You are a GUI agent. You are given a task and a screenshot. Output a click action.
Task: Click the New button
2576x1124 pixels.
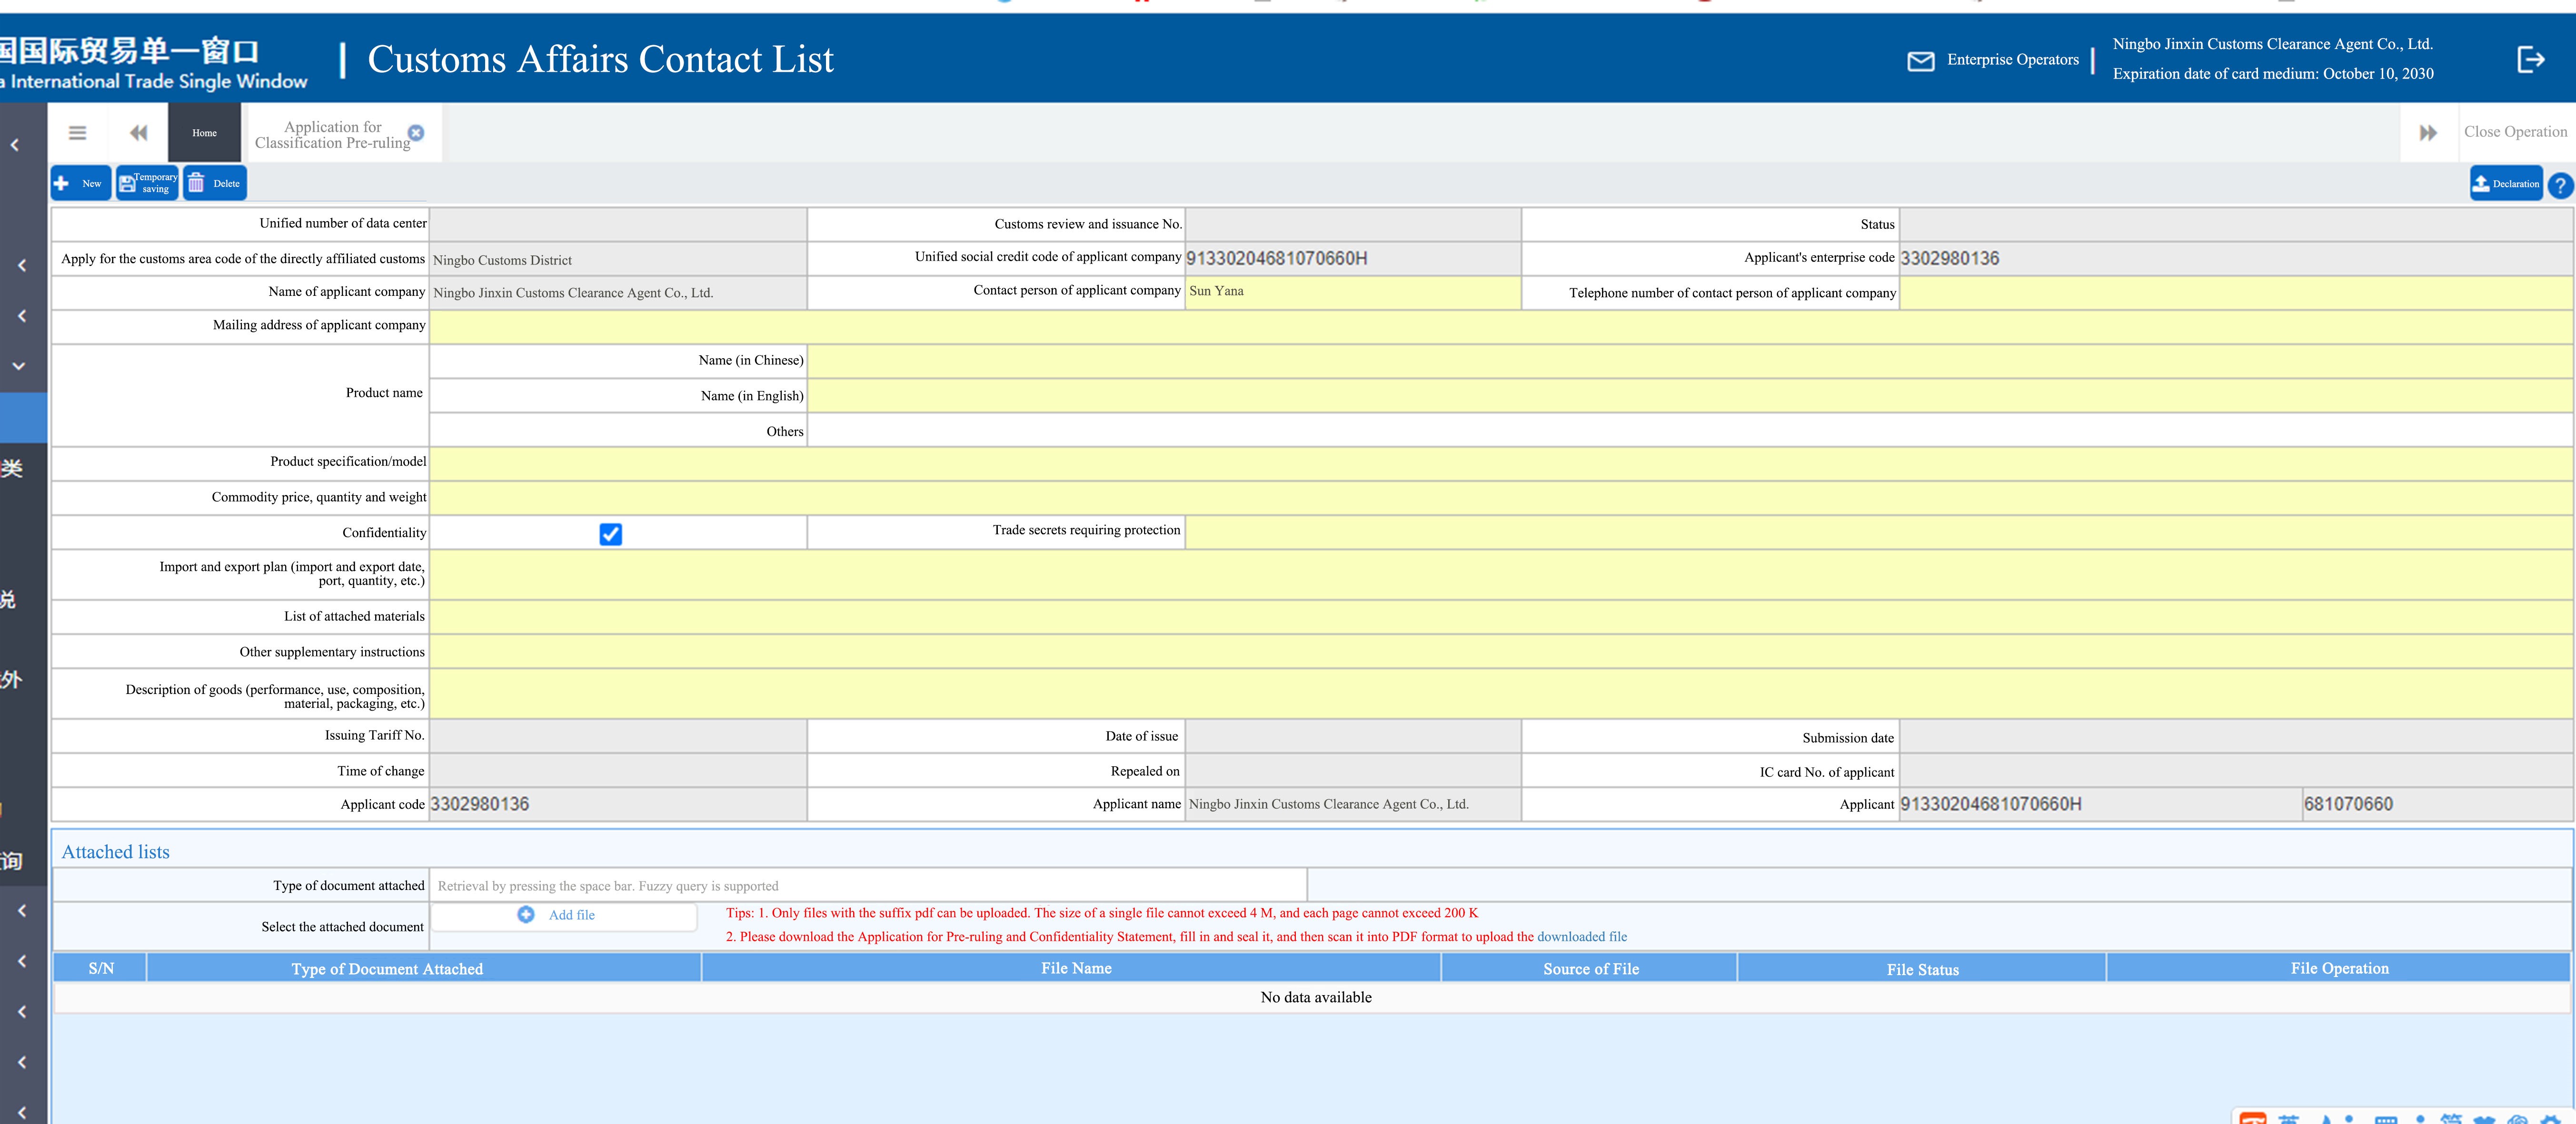(x=81, y=183)
